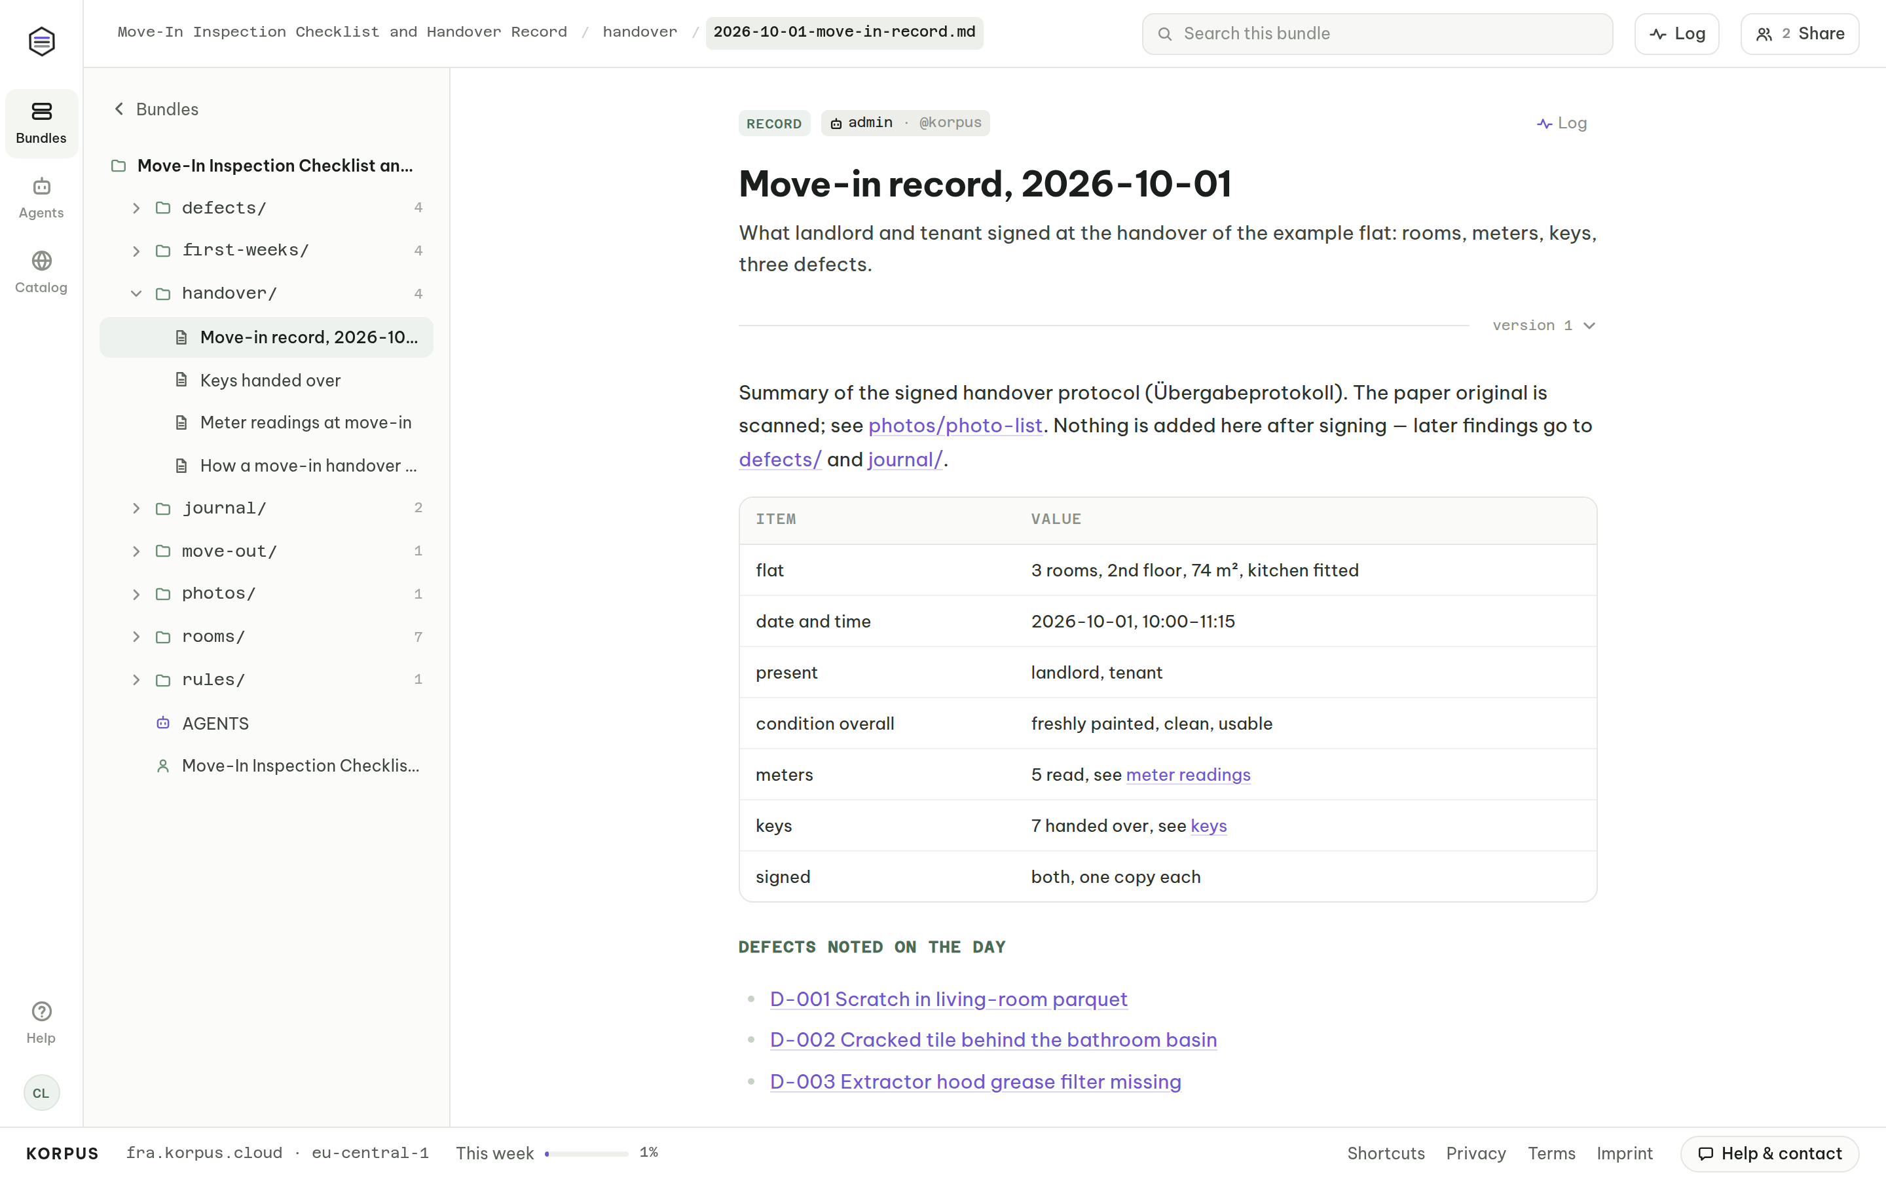The width and height of the screenshot is (1886, 1179).
Task: Click the root bundle folder icon
Action: [x=119, y=165]
